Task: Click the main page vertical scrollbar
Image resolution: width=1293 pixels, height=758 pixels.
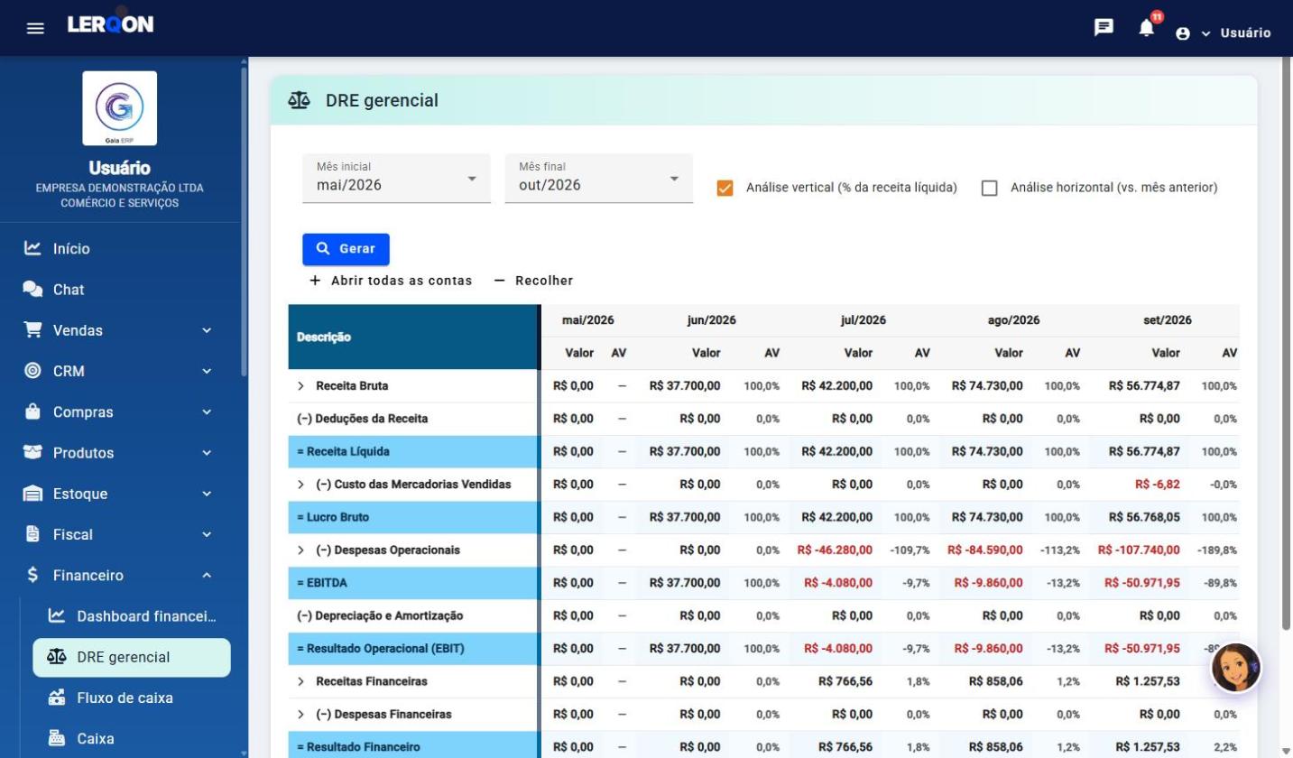Action: [x=1287, y=343]
